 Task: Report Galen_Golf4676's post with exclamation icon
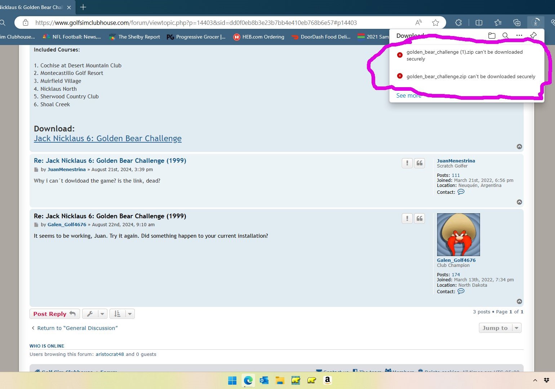pos(407,218)
